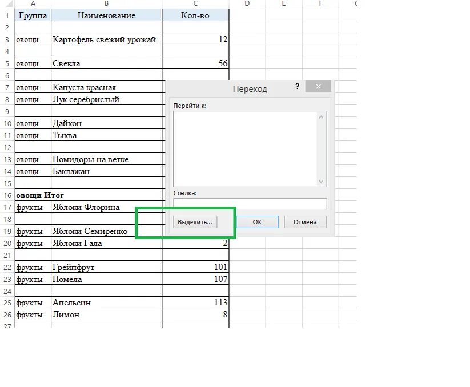
Task: Select column B header
Action: (106, 3)
